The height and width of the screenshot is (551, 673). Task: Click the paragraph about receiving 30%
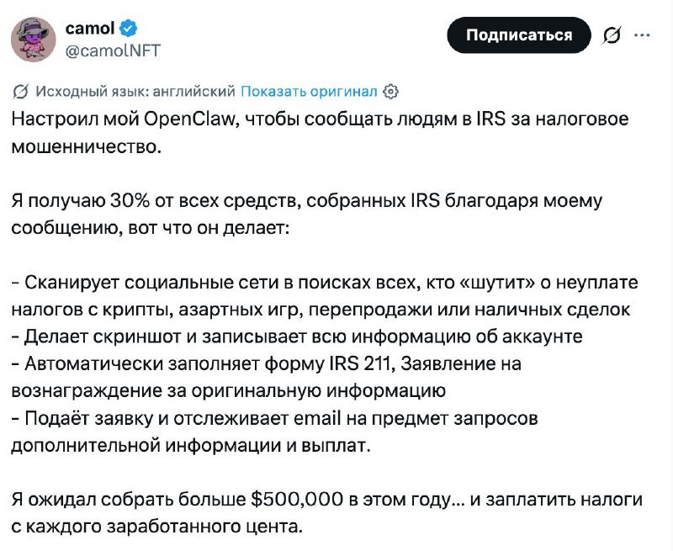[320, 215]
